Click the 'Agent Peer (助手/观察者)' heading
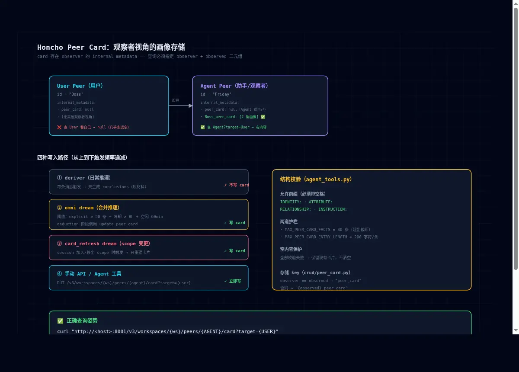This screenshot has height=372, width=519. 234,86
